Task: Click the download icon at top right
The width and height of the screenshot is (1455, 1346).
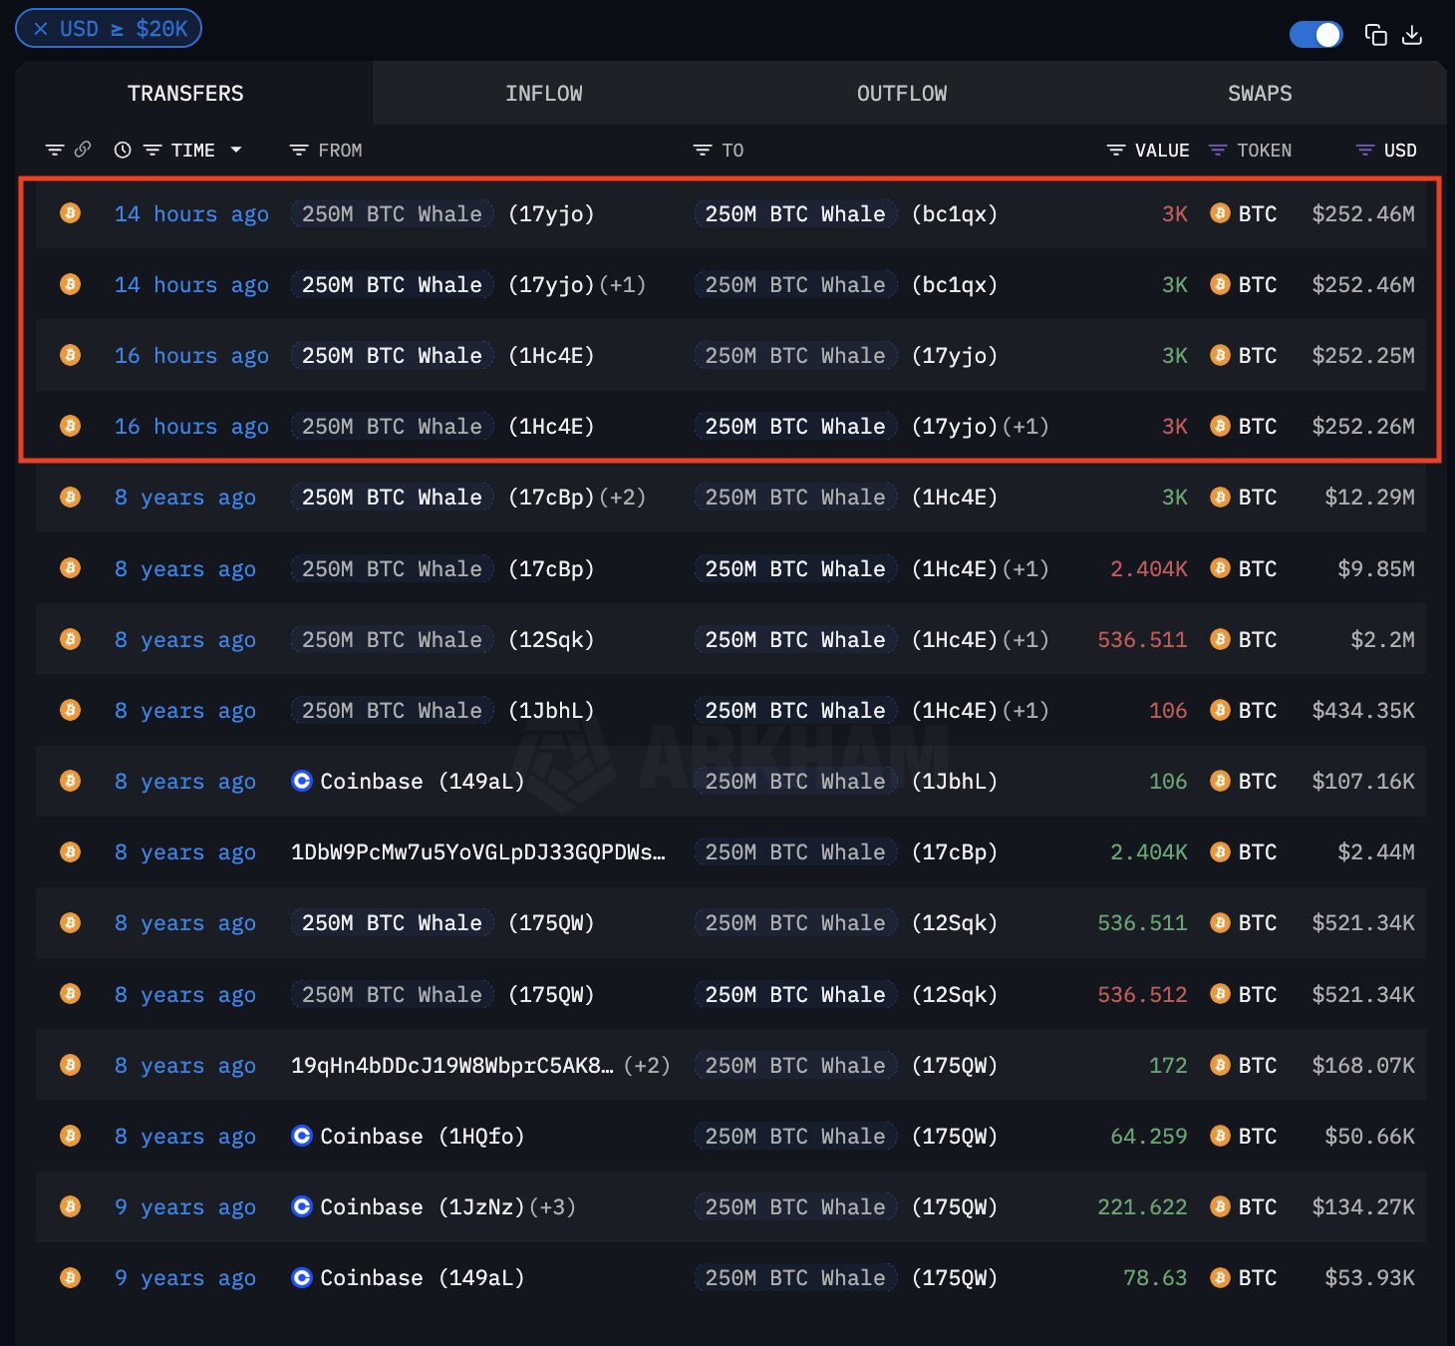Action: pyautogui.click(x=1413, y=34)
